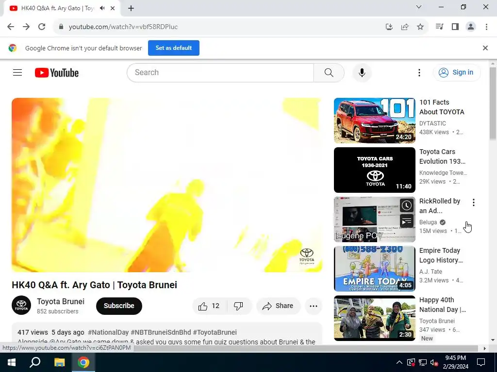The image size is (497, 372).
Task: Open the 101 Facts About TOYOTA thumbnail
Action: click(374, 121)
